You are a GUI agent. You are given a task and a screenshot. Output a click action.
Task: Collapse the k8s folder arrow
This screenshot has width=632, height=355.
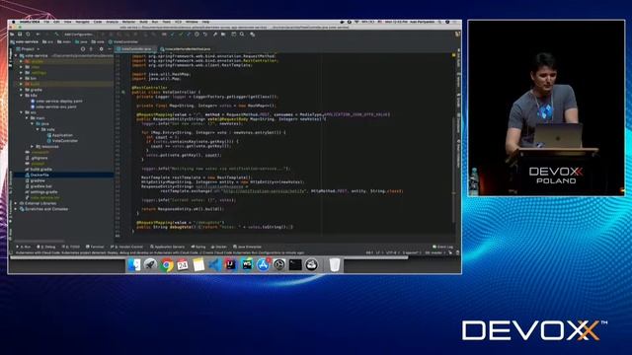click(x=21, y=96)
